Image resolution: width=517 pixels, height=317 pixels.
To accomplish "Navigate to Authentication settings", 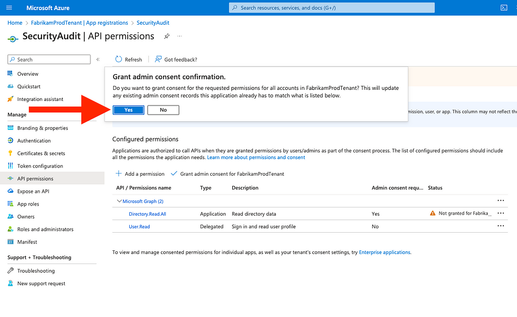I will click(34, 141).
